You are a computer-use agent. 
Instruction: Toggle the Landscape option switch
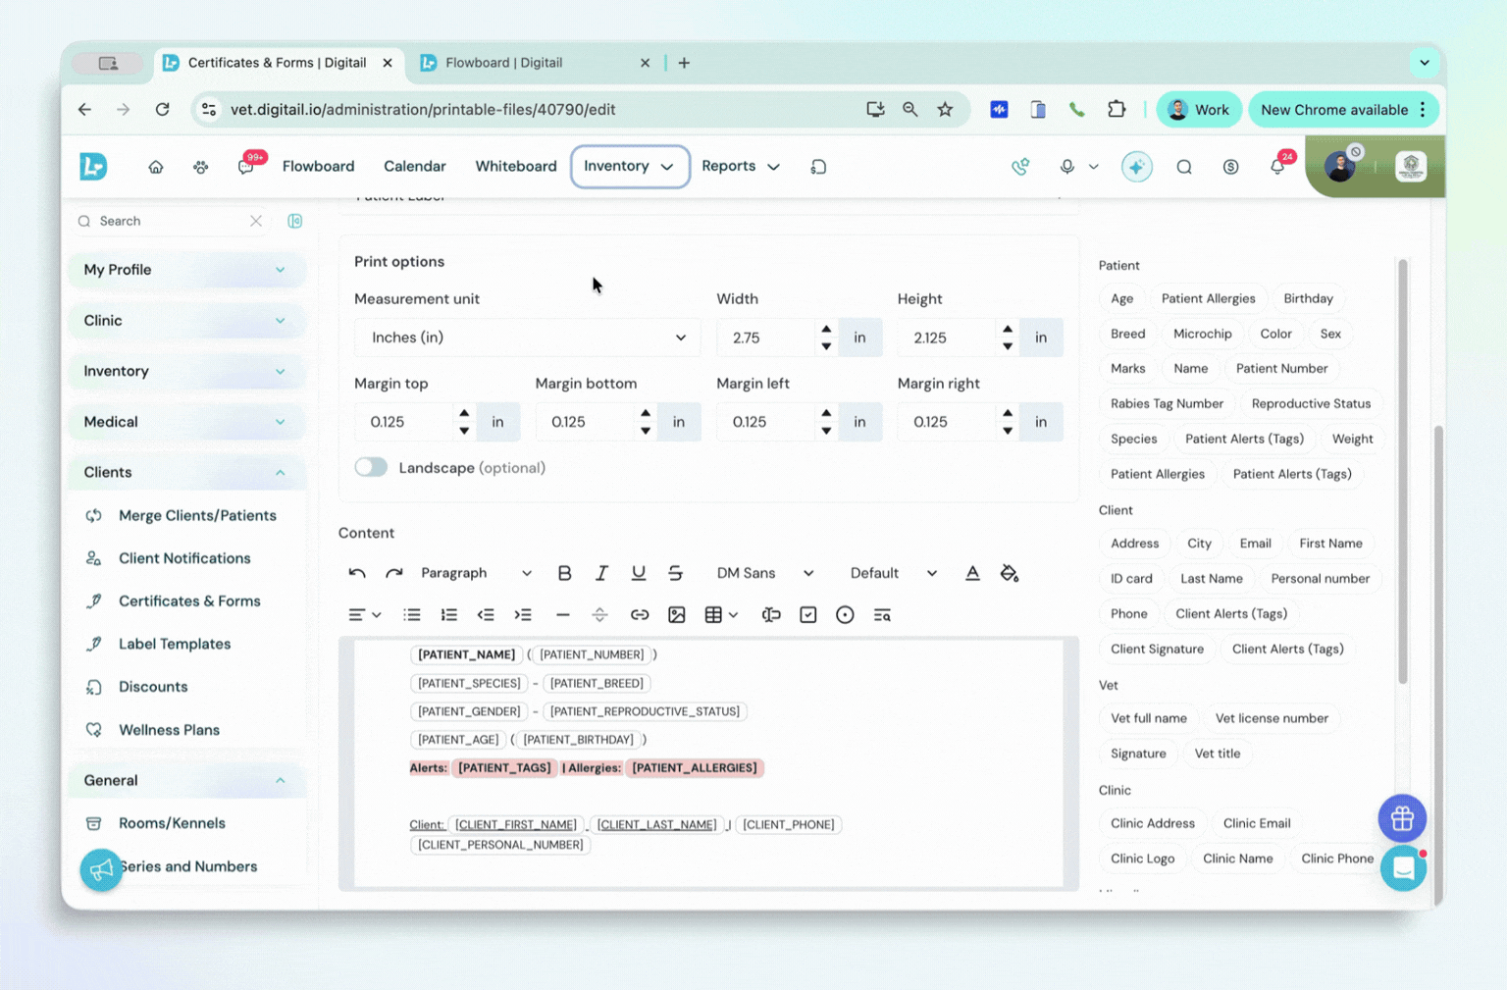pos(371,468)
